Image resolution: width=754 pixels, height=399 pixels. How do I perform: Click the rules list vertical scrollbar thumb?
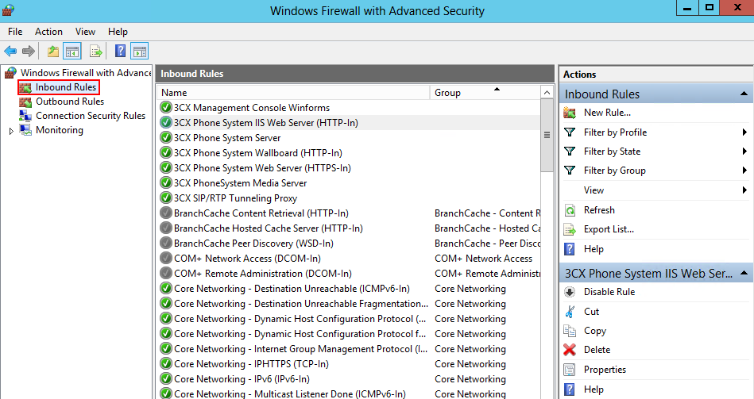547,135
